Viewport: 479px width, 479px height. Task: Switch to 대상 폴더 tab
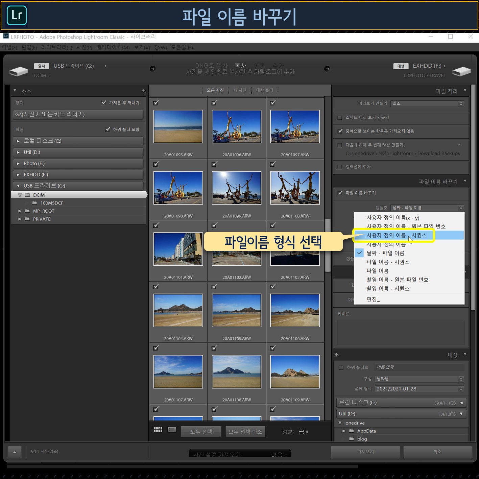tap(264, 90)
